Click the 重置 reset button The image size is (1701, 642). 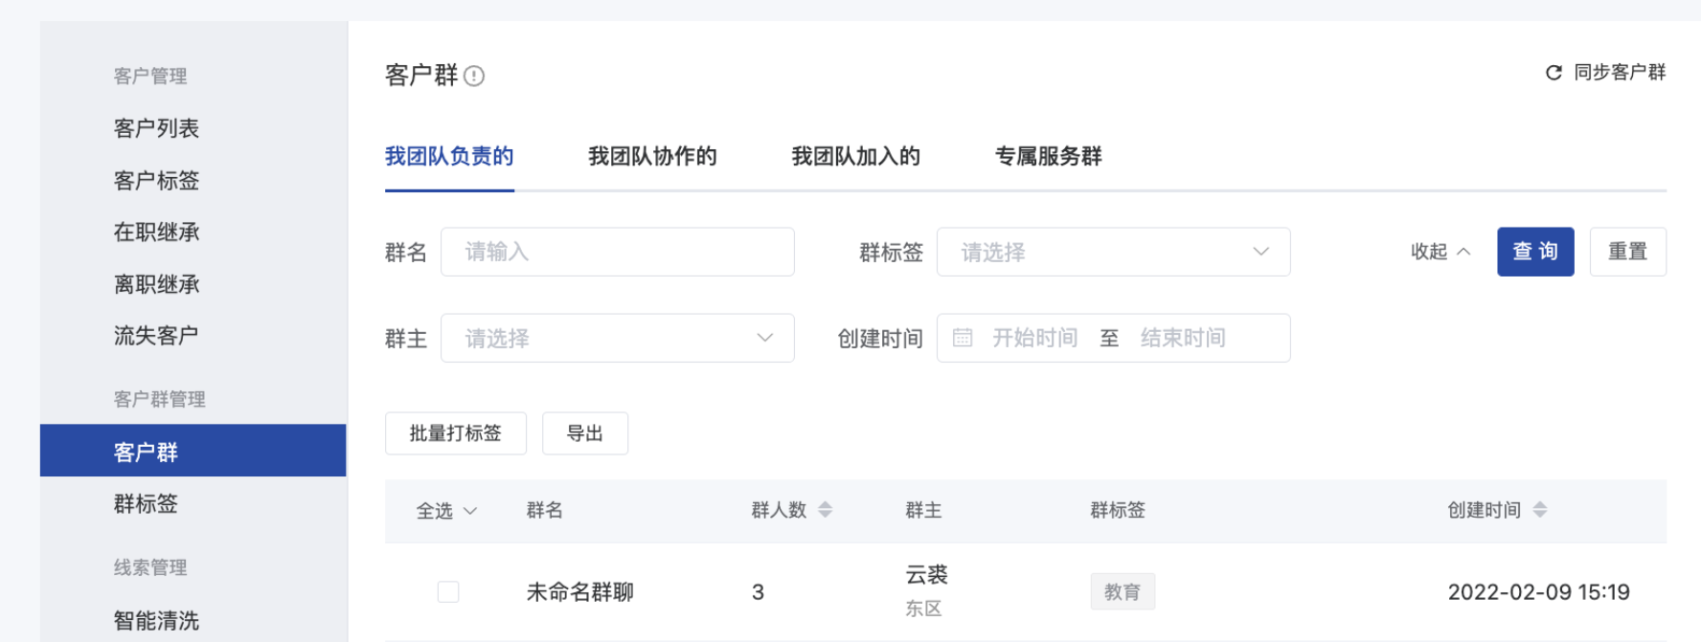pyautogui.click(x=1627, y=252)
